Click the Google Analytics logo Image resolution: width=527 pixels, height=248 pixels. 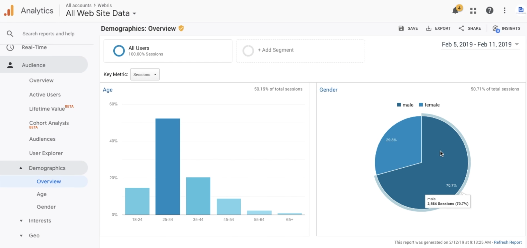[9, 11]
